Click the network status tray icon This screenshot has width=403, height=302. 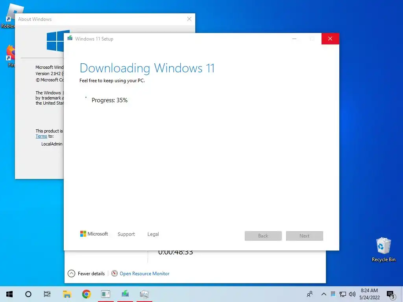coord(343,294)
